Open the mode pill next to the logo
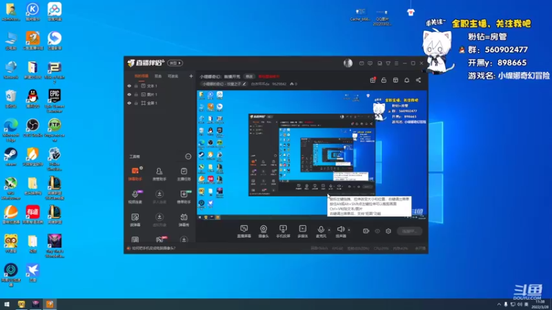The width and height of the screenshot is (552, 310). [175, 63]
